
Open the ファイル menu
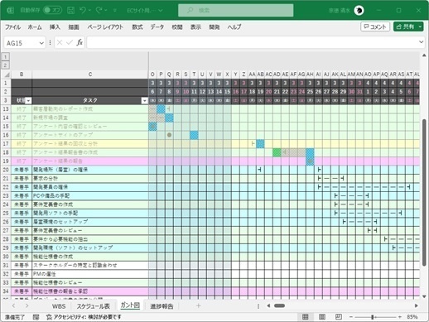pyautogui.click(x=12, y=27)
